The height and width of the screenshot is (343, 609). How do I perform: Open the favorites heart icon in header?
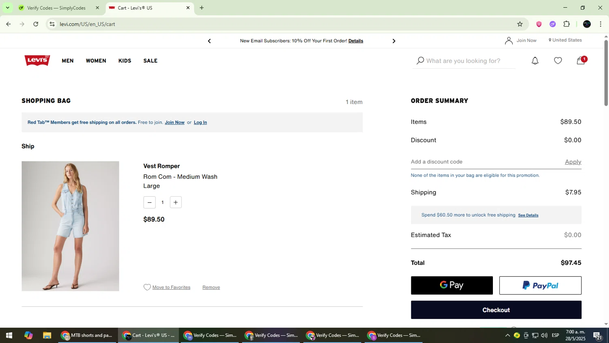(x=558, y=61)
